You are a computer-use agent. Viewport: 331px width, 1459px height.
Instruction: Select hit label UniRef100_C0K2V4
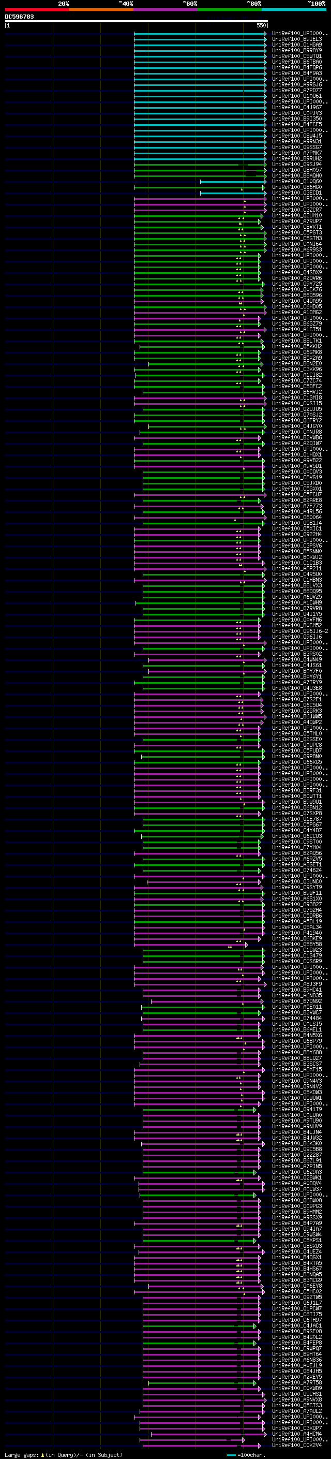point(297,1446)
